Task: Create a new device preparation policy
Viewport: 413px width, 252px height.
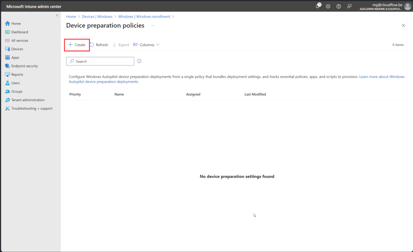Action: (x=77, y=45)
